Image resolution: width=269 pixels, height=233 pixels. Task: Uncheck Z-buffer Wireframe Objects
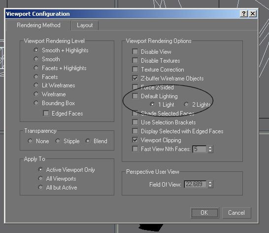(x=135, y=78)
